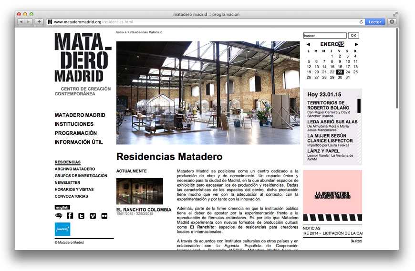Screen dimensions: 415x271
Task: Go forward with the browser forward arrow
Action: click(28, 22)
